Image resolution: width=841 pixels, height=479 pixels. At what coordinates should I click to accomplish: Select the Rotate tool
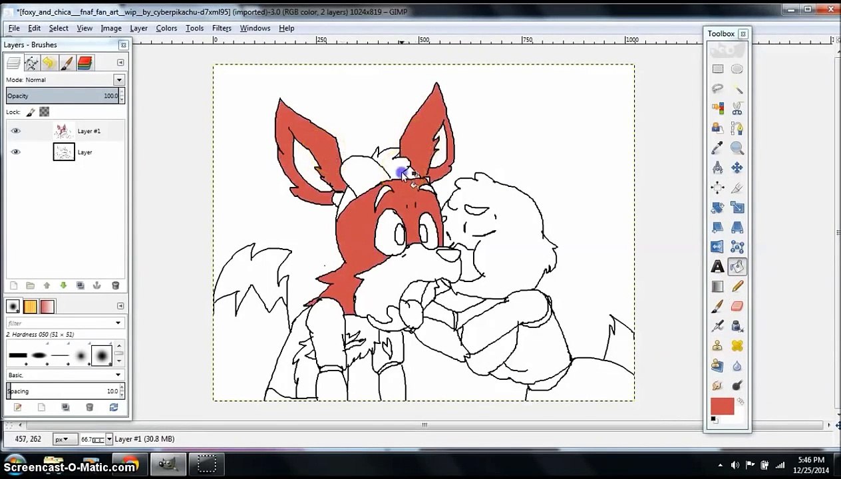(717, 208)
